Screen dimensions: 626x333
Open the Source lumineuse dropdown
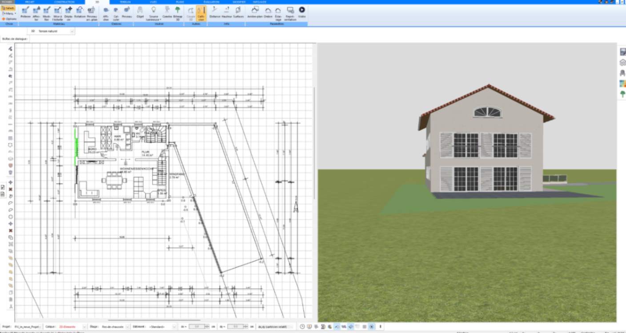153,13
